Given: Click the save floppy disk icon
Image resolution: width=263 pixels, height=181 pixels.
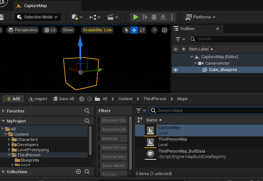Looking at the screenshot, I should click(2, 17).
